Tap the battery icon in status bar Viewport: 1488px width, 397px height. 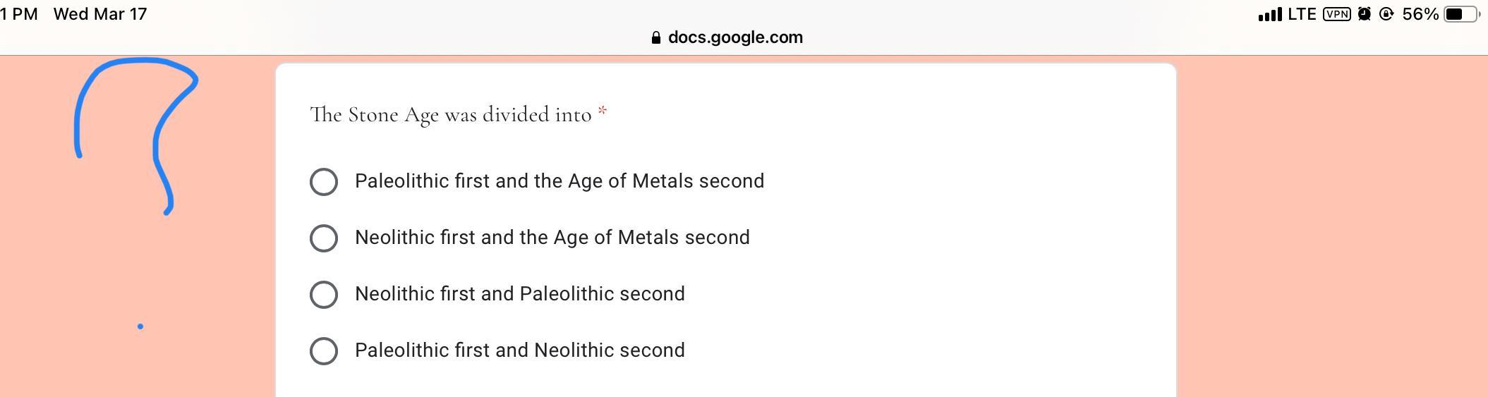(1461, 15)
